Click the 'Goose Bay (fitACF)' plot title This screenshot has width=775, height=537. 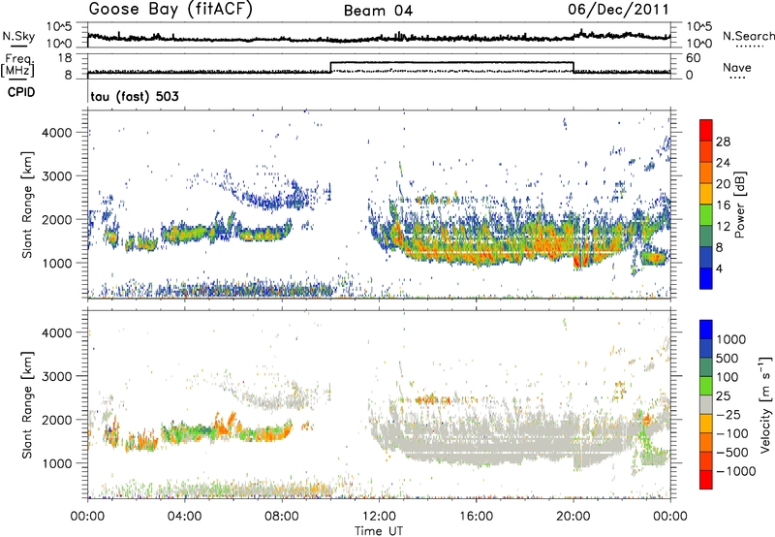tap(170, 10)
